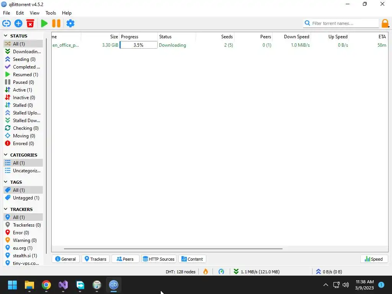Show hidden system tray icons chevron
Viewport: 392px width, 294px height.
tap(326, 285)
